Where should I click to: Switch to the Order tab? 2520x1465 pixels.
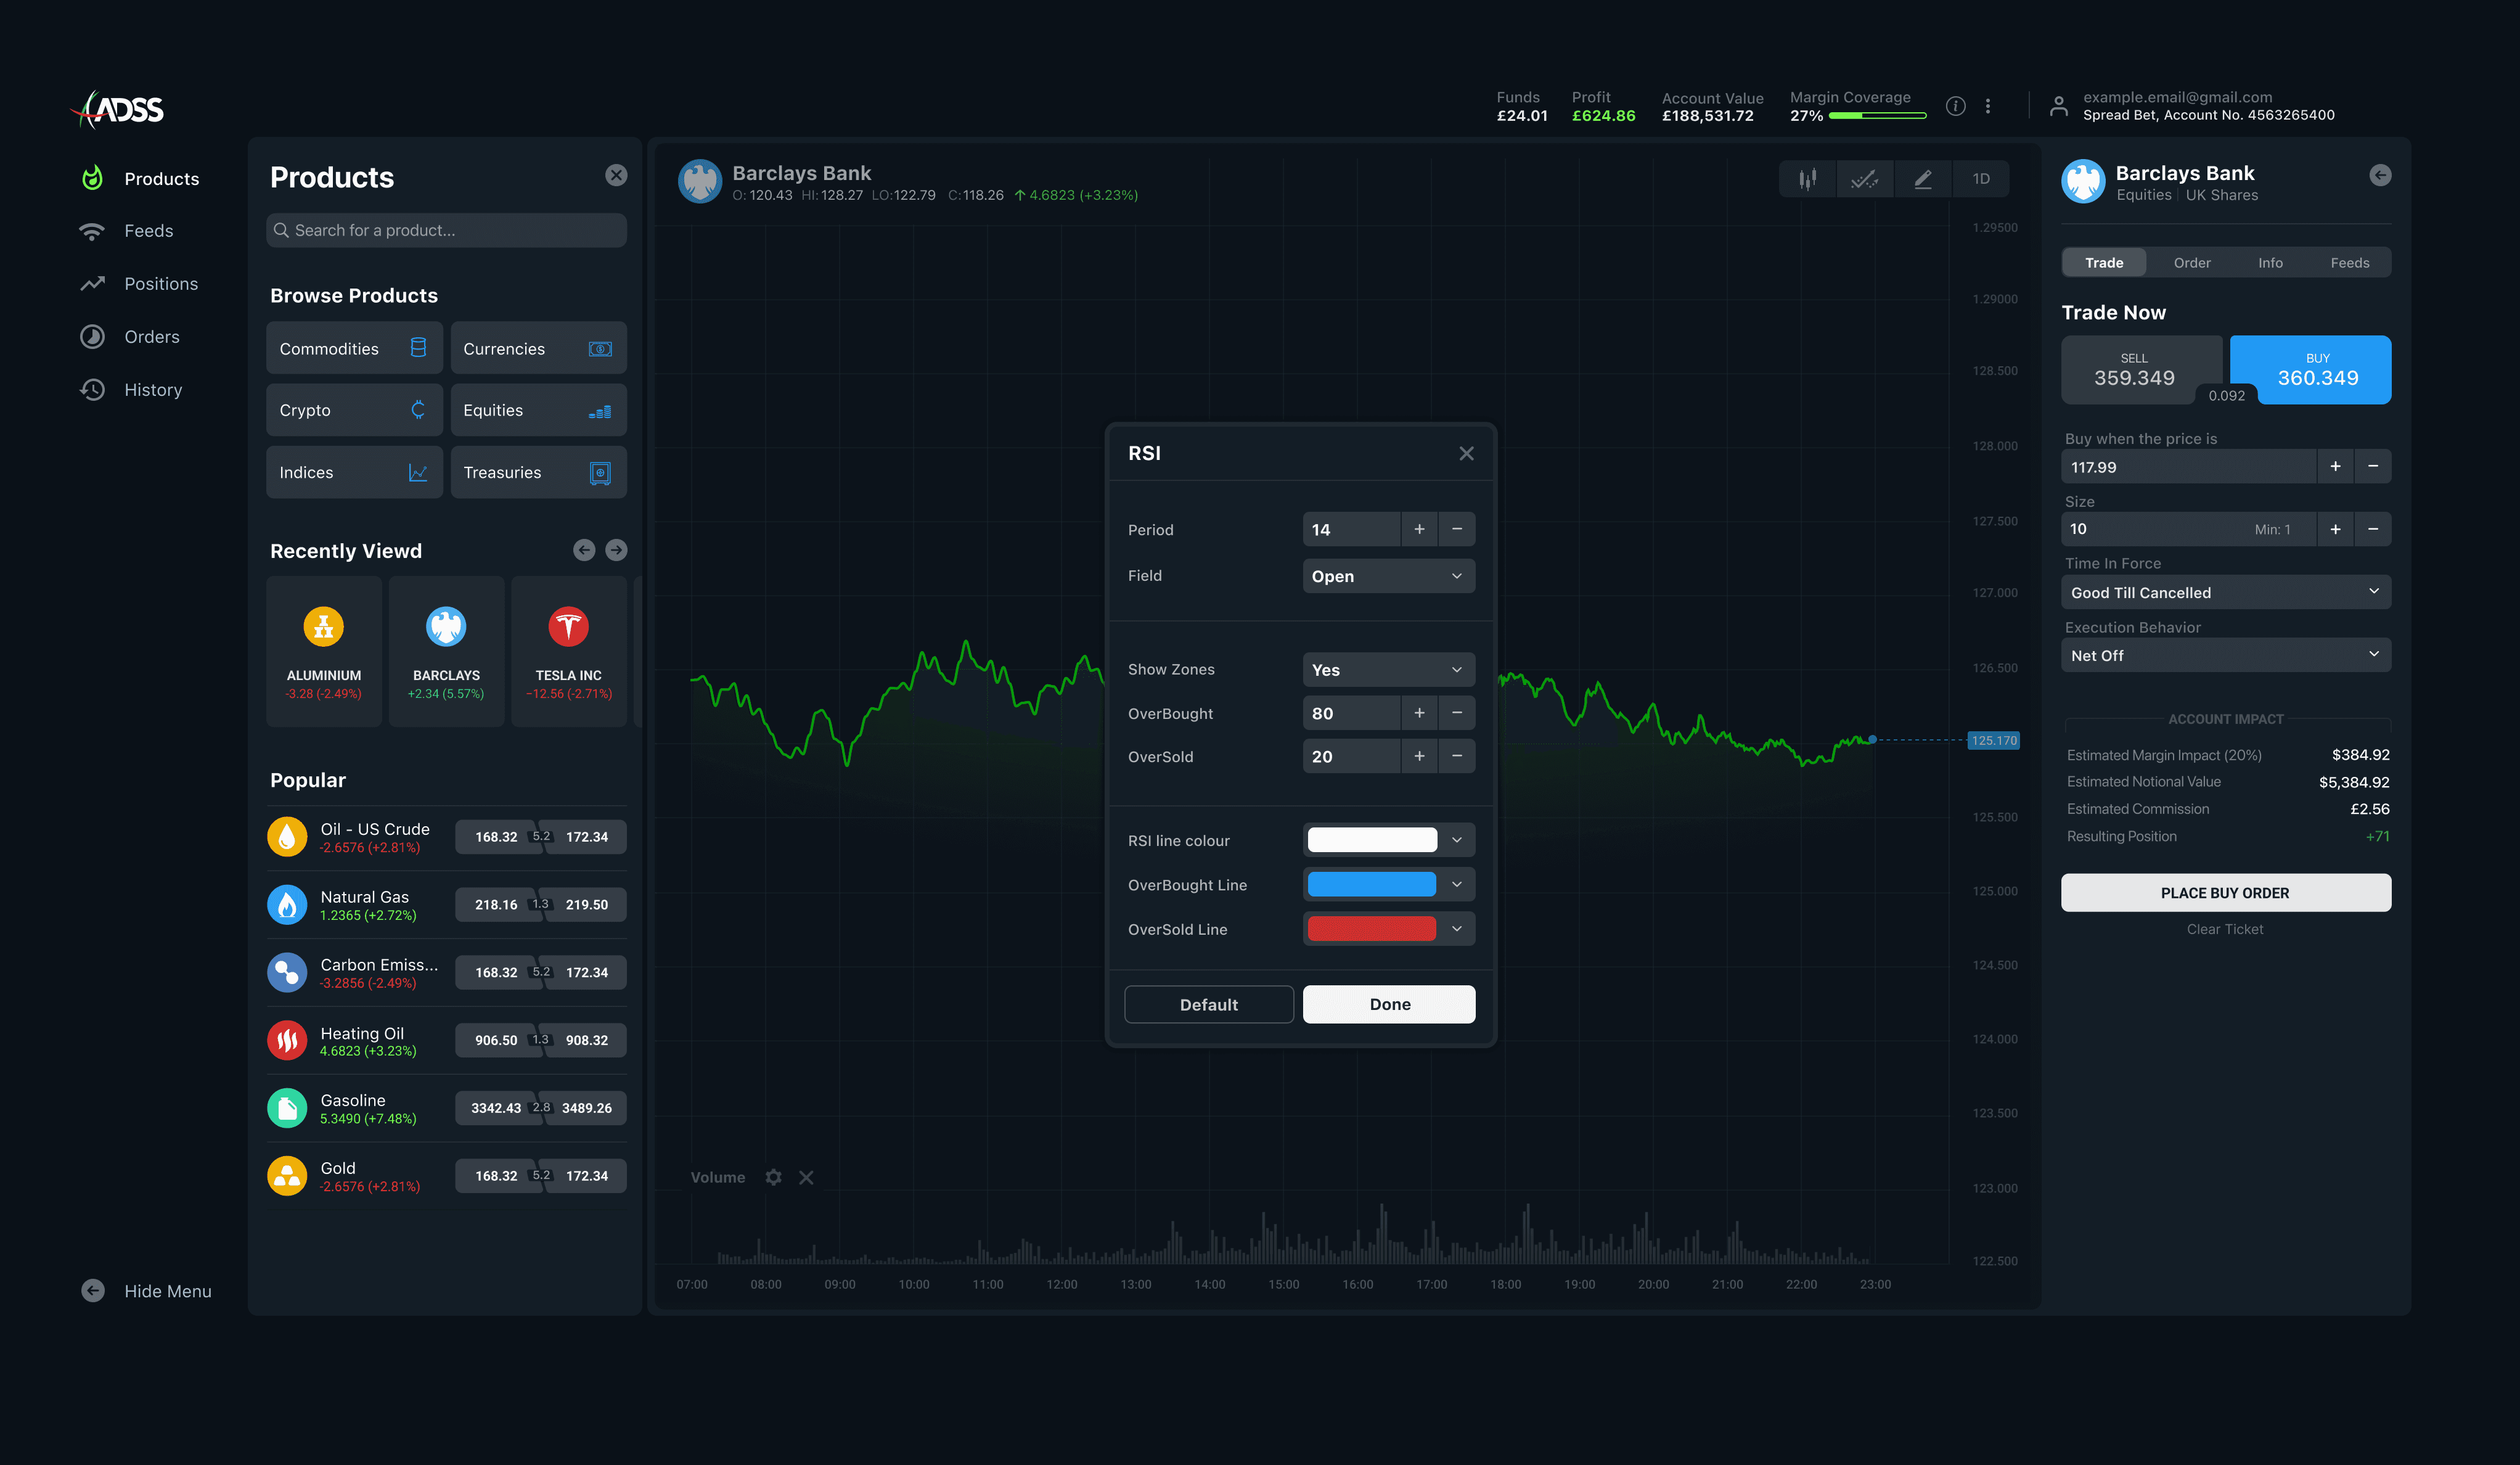(x=2191, y=263)
